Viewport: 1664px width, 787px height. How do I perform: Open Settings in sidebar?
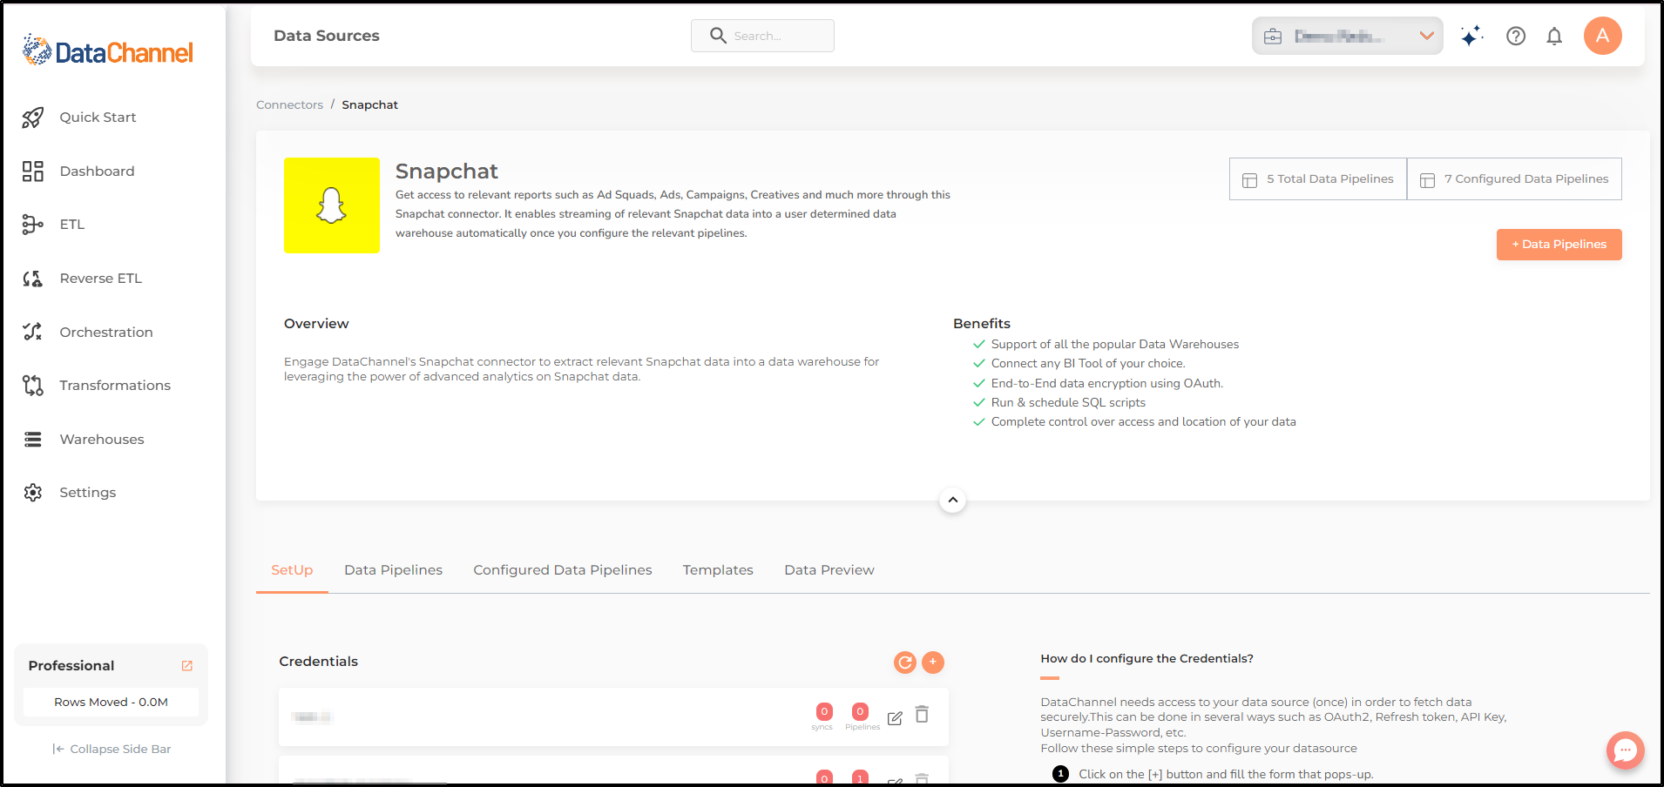[87, 493]
